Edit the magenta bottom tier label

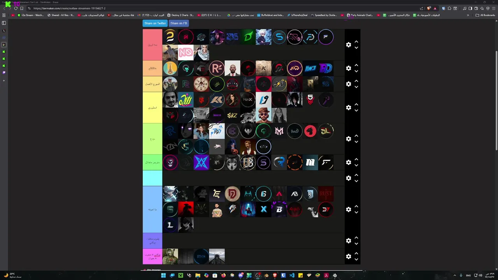pos(153,256)
